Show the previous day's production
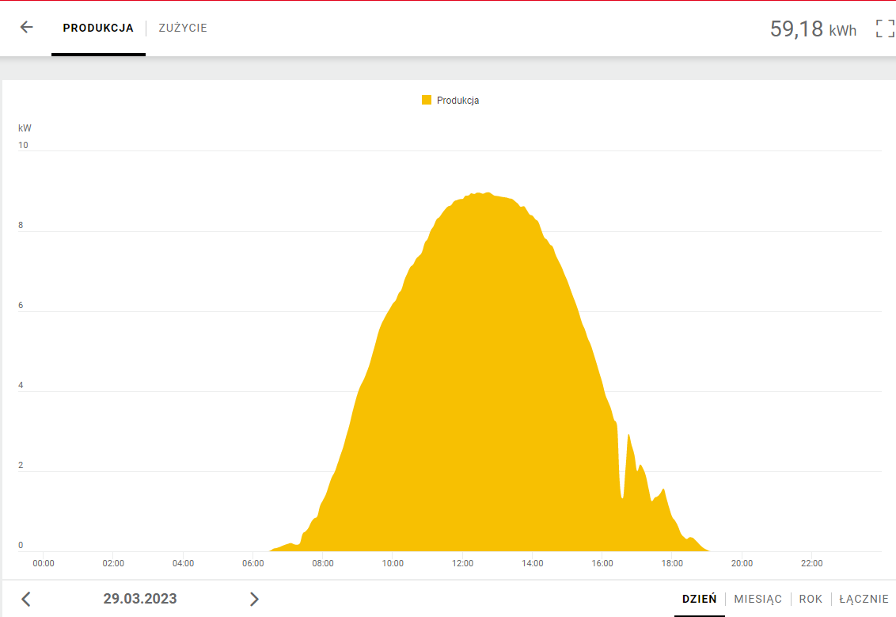Image resolution: width=896 pixels, height=617 pixels. tap(25, 599)
